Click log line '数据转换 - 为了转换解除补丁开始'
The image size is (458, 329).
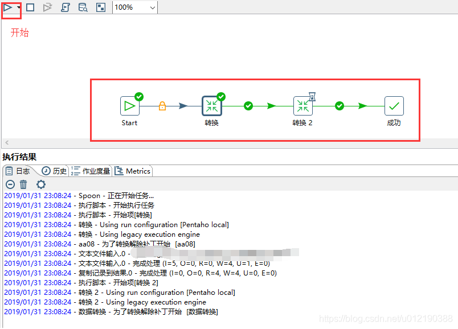pyautogui.click(x=111, y=311)
